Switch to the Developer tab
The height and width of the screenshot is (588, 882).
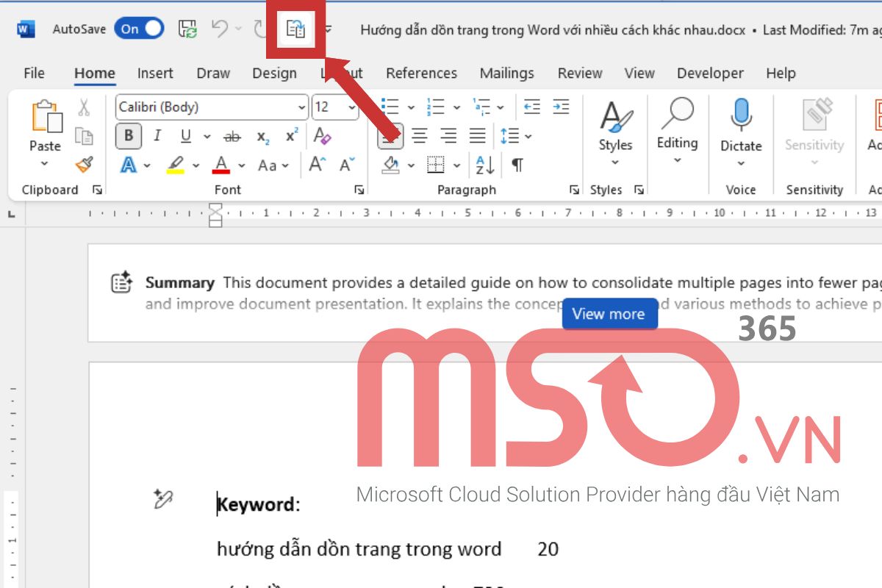coord(711,73)
